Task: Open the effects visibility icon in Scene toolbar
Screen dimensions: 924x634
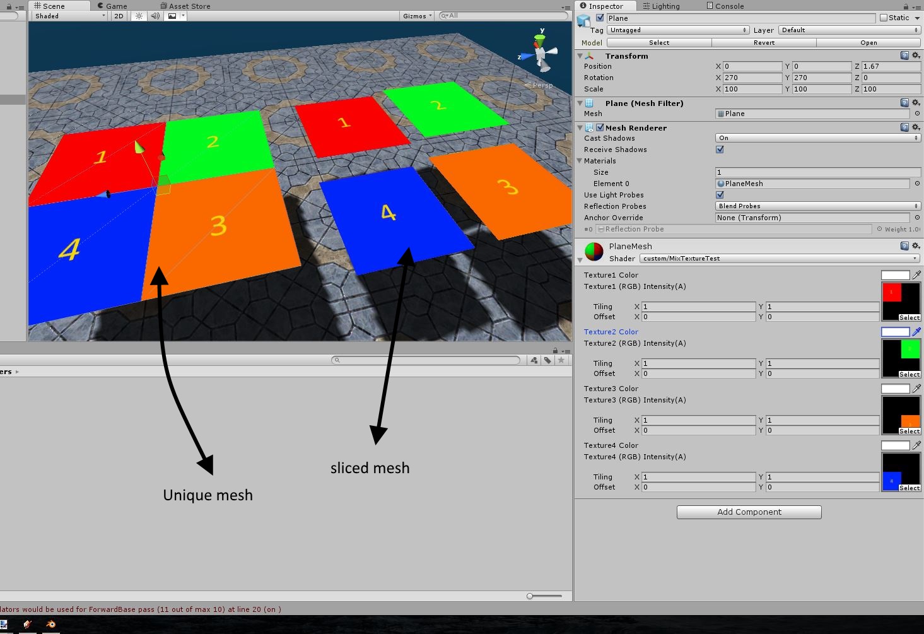Action: (x=172, y=16)
